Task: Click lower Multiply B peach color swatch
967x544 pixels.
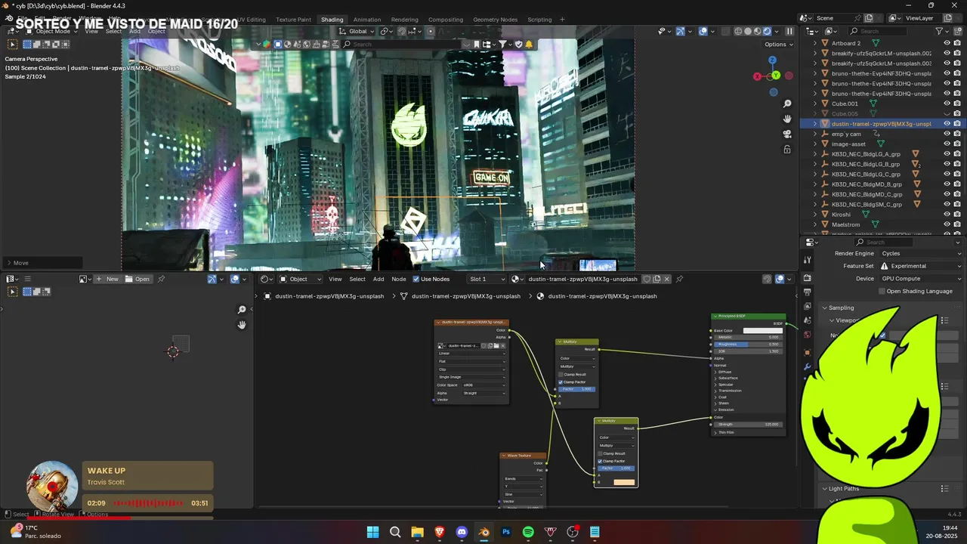Action: point(624,482)
